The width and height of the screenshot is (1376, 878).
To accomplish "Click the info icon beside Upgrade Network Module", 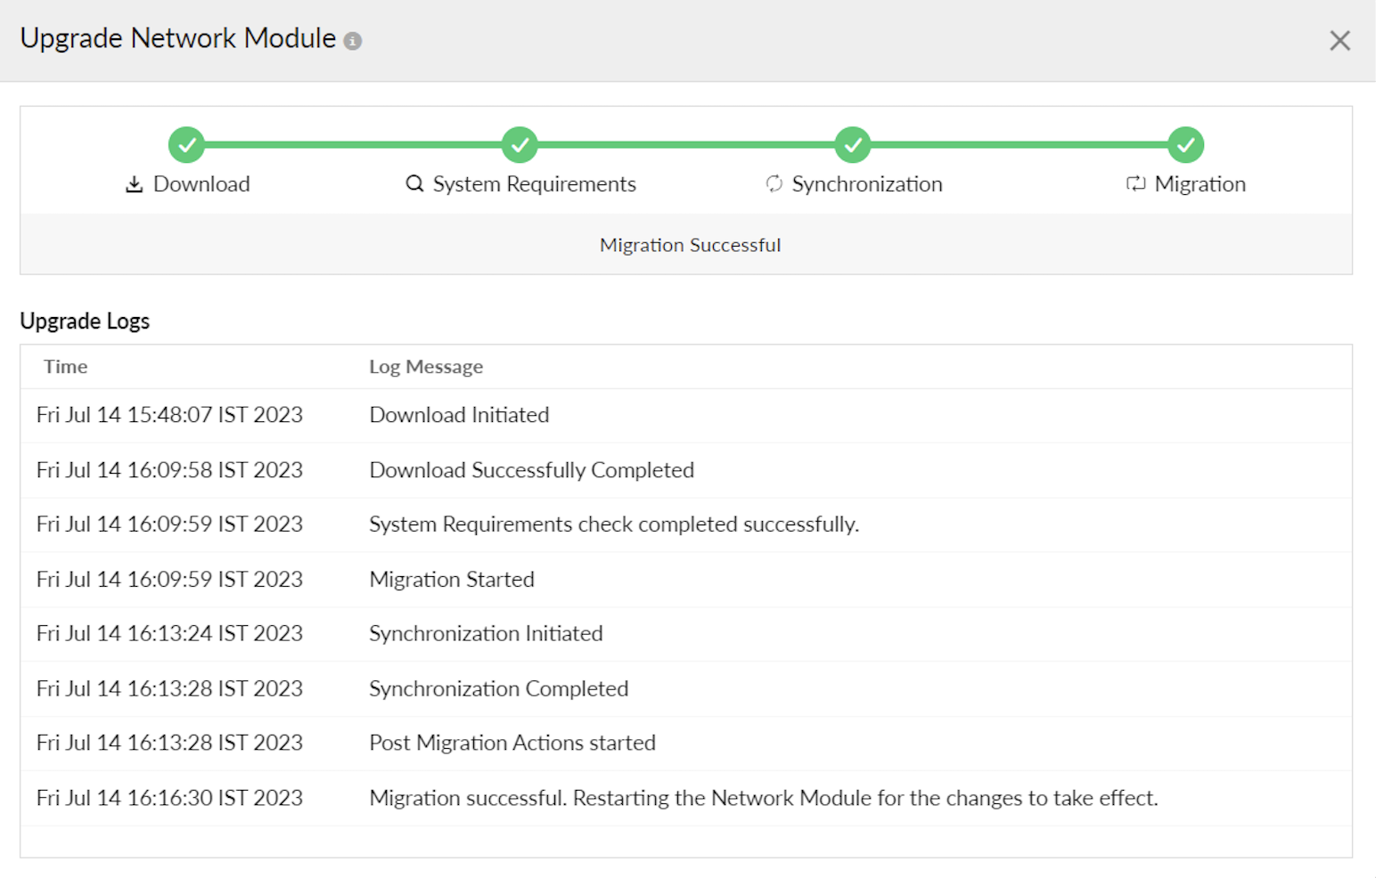I will coord(353,41).
